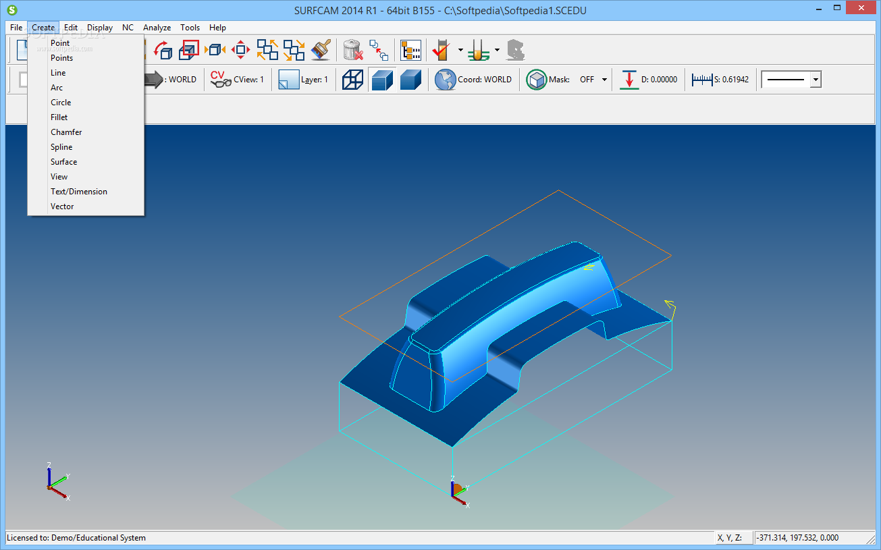
Task: Choose Fillet from the Create menu
Action: tap(86, 117)
